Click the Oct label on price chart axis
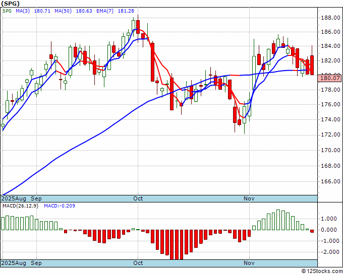 point(138,198)
